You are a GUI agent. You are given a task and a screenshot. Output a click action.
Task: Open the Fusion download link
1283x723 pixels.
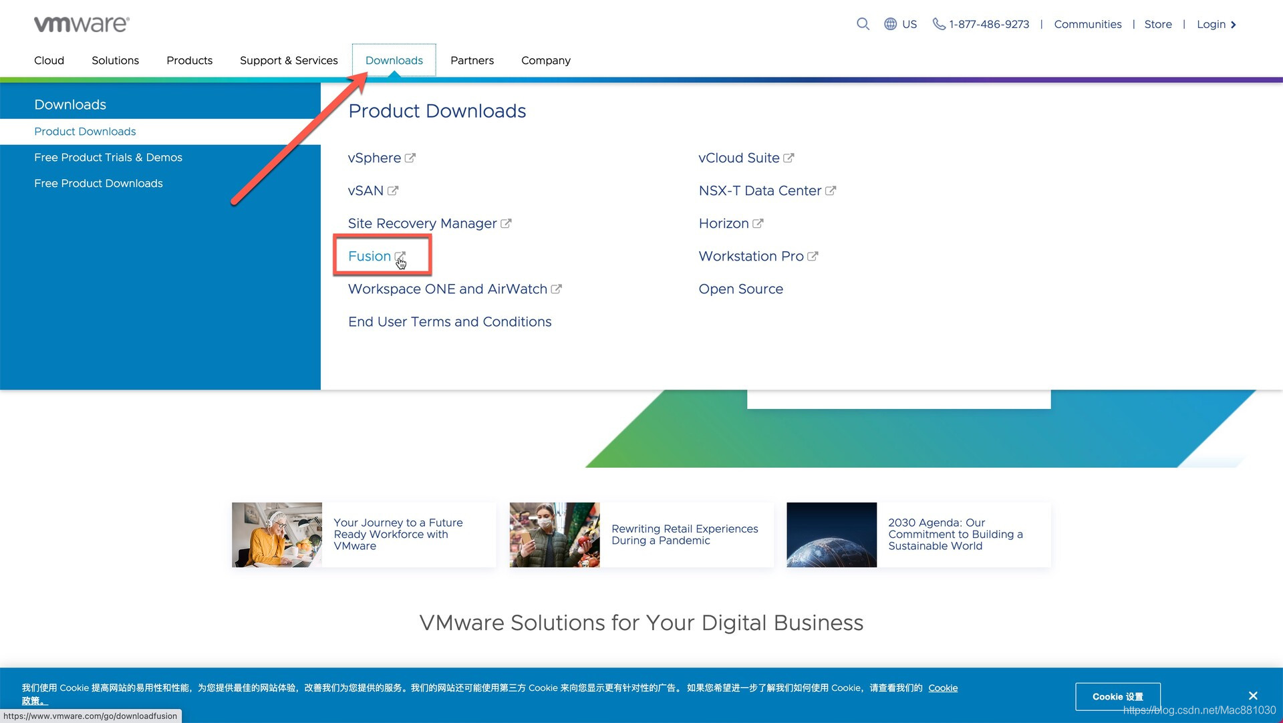370,257
